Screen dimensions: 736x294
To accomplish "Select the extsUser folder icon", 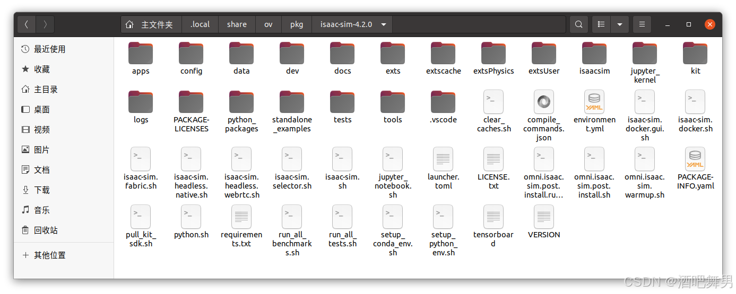I will [544, 53].
